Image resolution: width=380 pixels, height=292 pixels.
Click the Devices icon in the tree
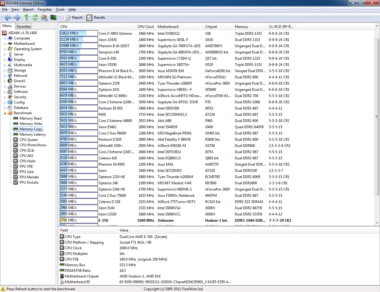tap(10, 86)
